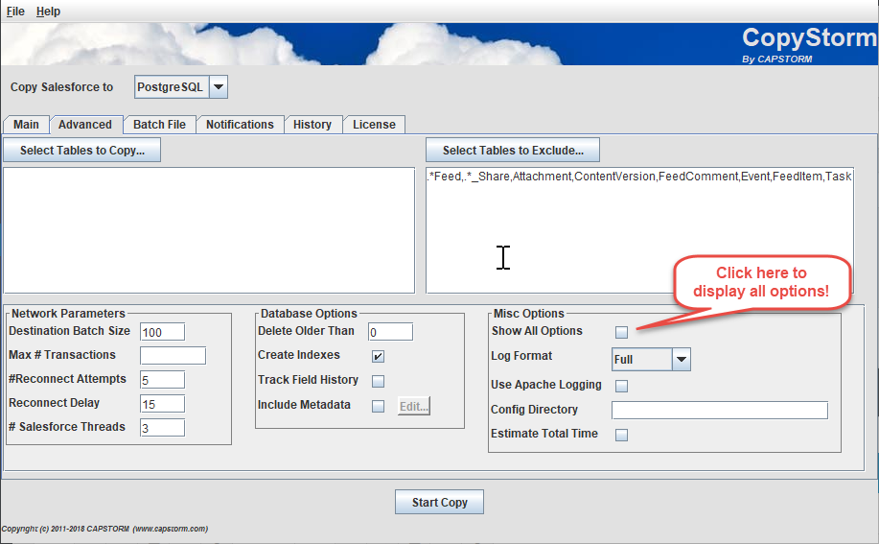Screen dimensions: 879x544
Task: Focus the Reconnect Delay field
Action: pyautogui.click(x=162, y=404)
